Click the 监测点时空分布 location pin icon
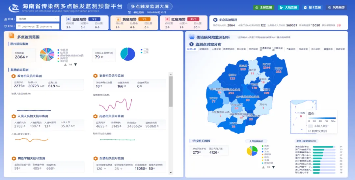Image resolution: width=355 pixels, height=180 pixels. click(192, 44)
